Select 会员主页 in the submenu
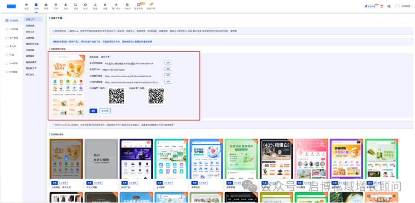415x203 pixels. tap(30, 32)
